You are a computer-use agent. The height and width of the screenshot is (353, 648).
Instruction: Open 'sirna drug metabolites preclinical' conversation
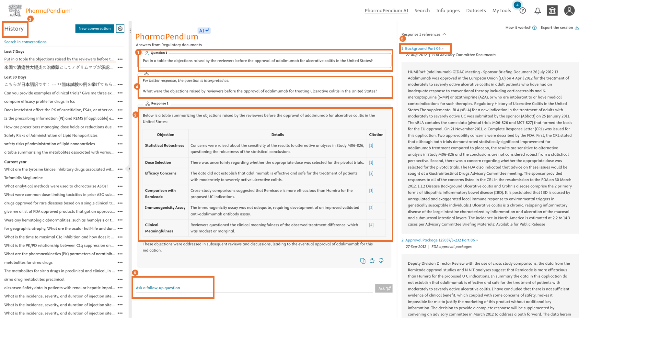[34, 279]
